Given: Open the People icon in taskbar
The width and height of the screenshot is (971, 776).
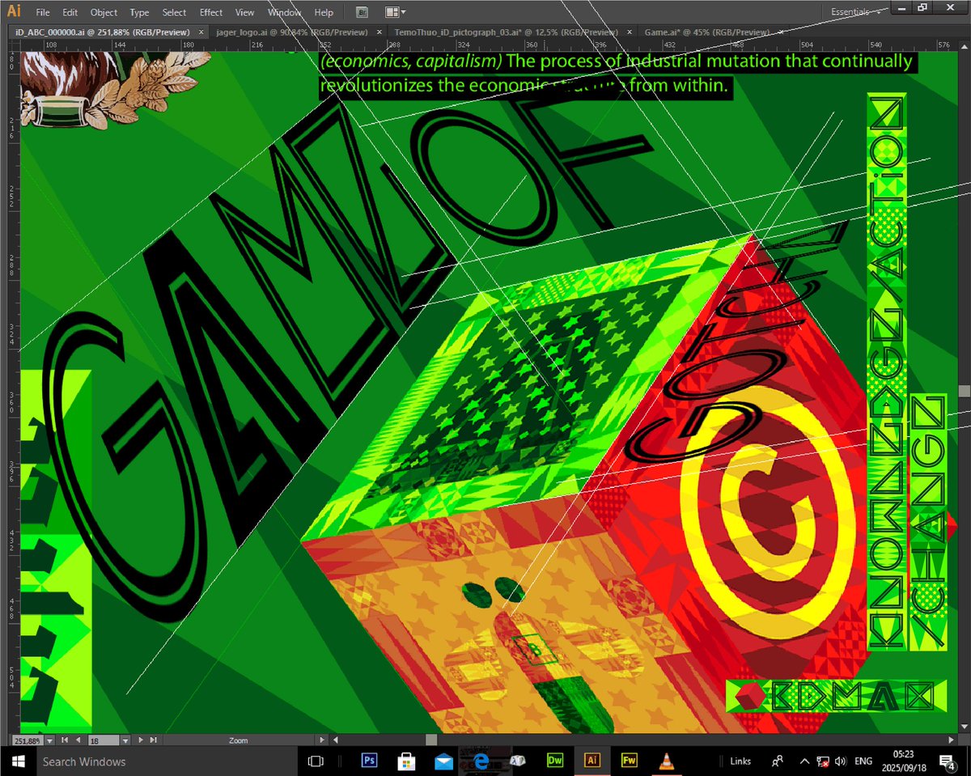Looking at the screenshot, I should click(778, 761).
